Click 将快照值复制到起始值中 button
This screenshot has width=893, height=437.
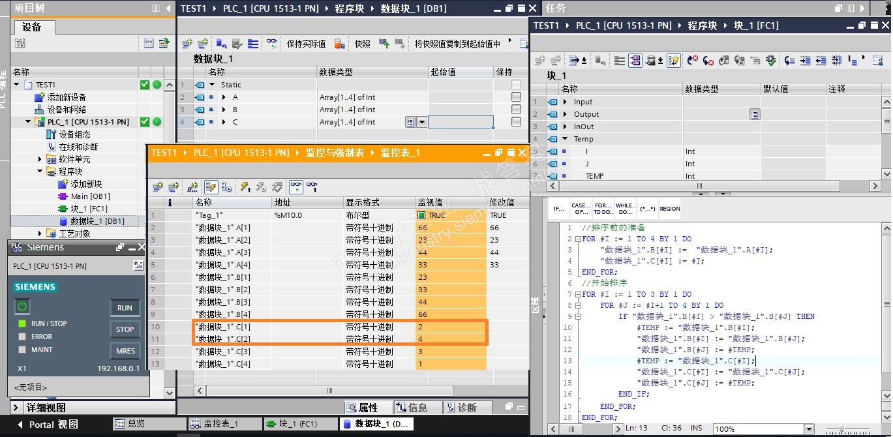457,44
